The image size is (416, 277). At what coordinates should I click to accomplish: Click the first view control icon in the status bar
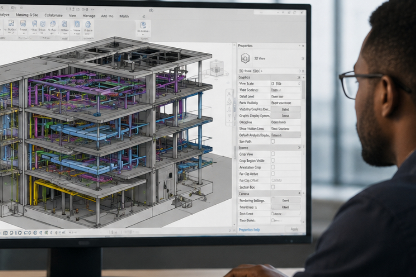[5, 233]
